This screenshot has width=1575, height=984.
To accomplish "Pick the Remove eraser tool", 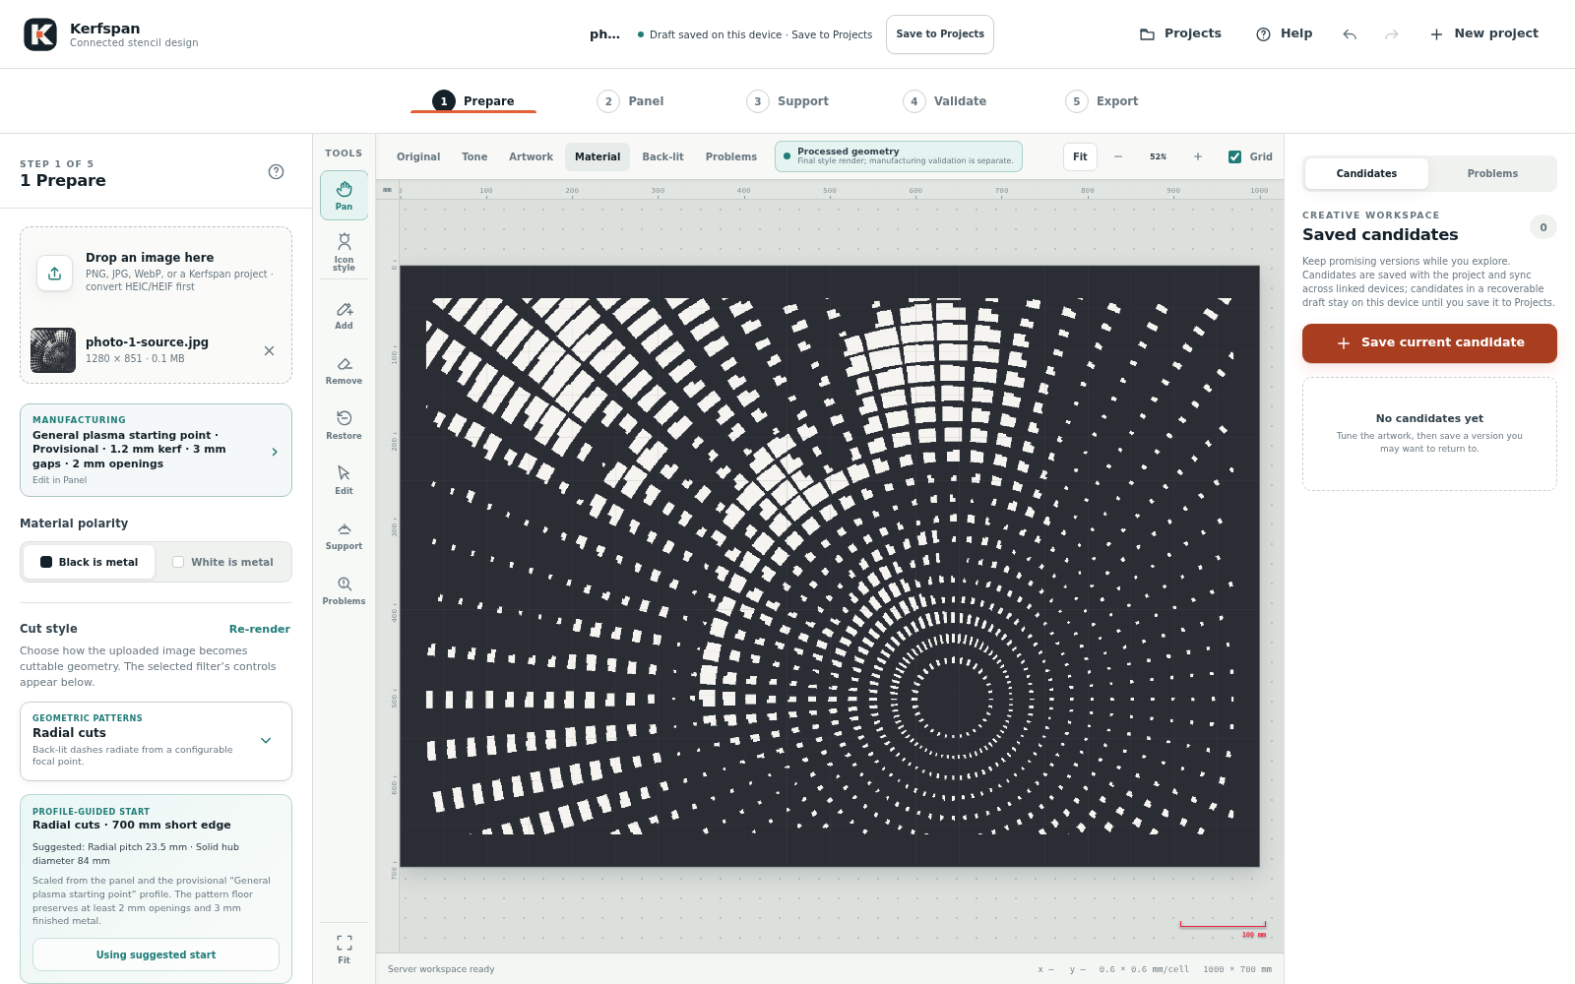I will tap(344, 371).
